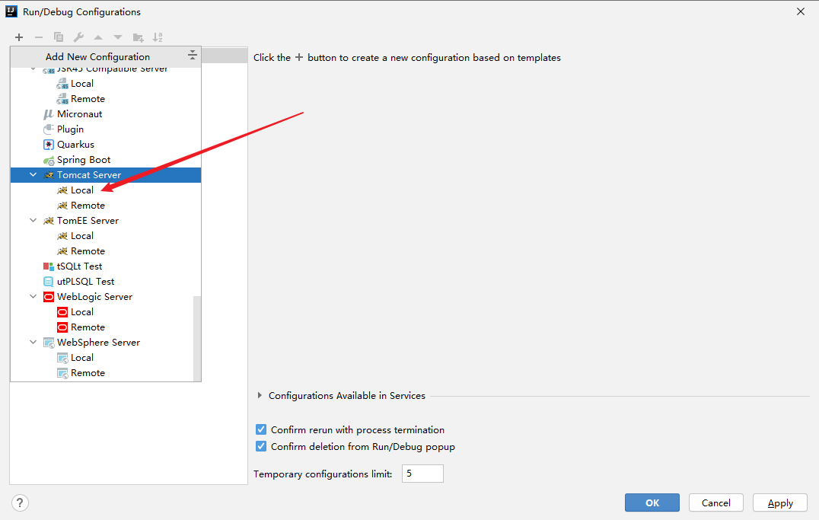
Task: Close the Run/Debug Configurations dialog
Action: pos(801,11)
